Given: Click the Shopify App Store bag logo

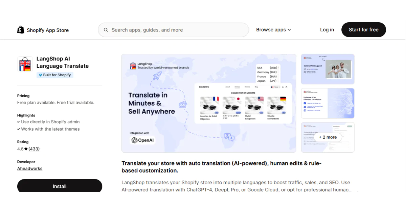Looking at the screenshot, I should [x=20, y=30].
